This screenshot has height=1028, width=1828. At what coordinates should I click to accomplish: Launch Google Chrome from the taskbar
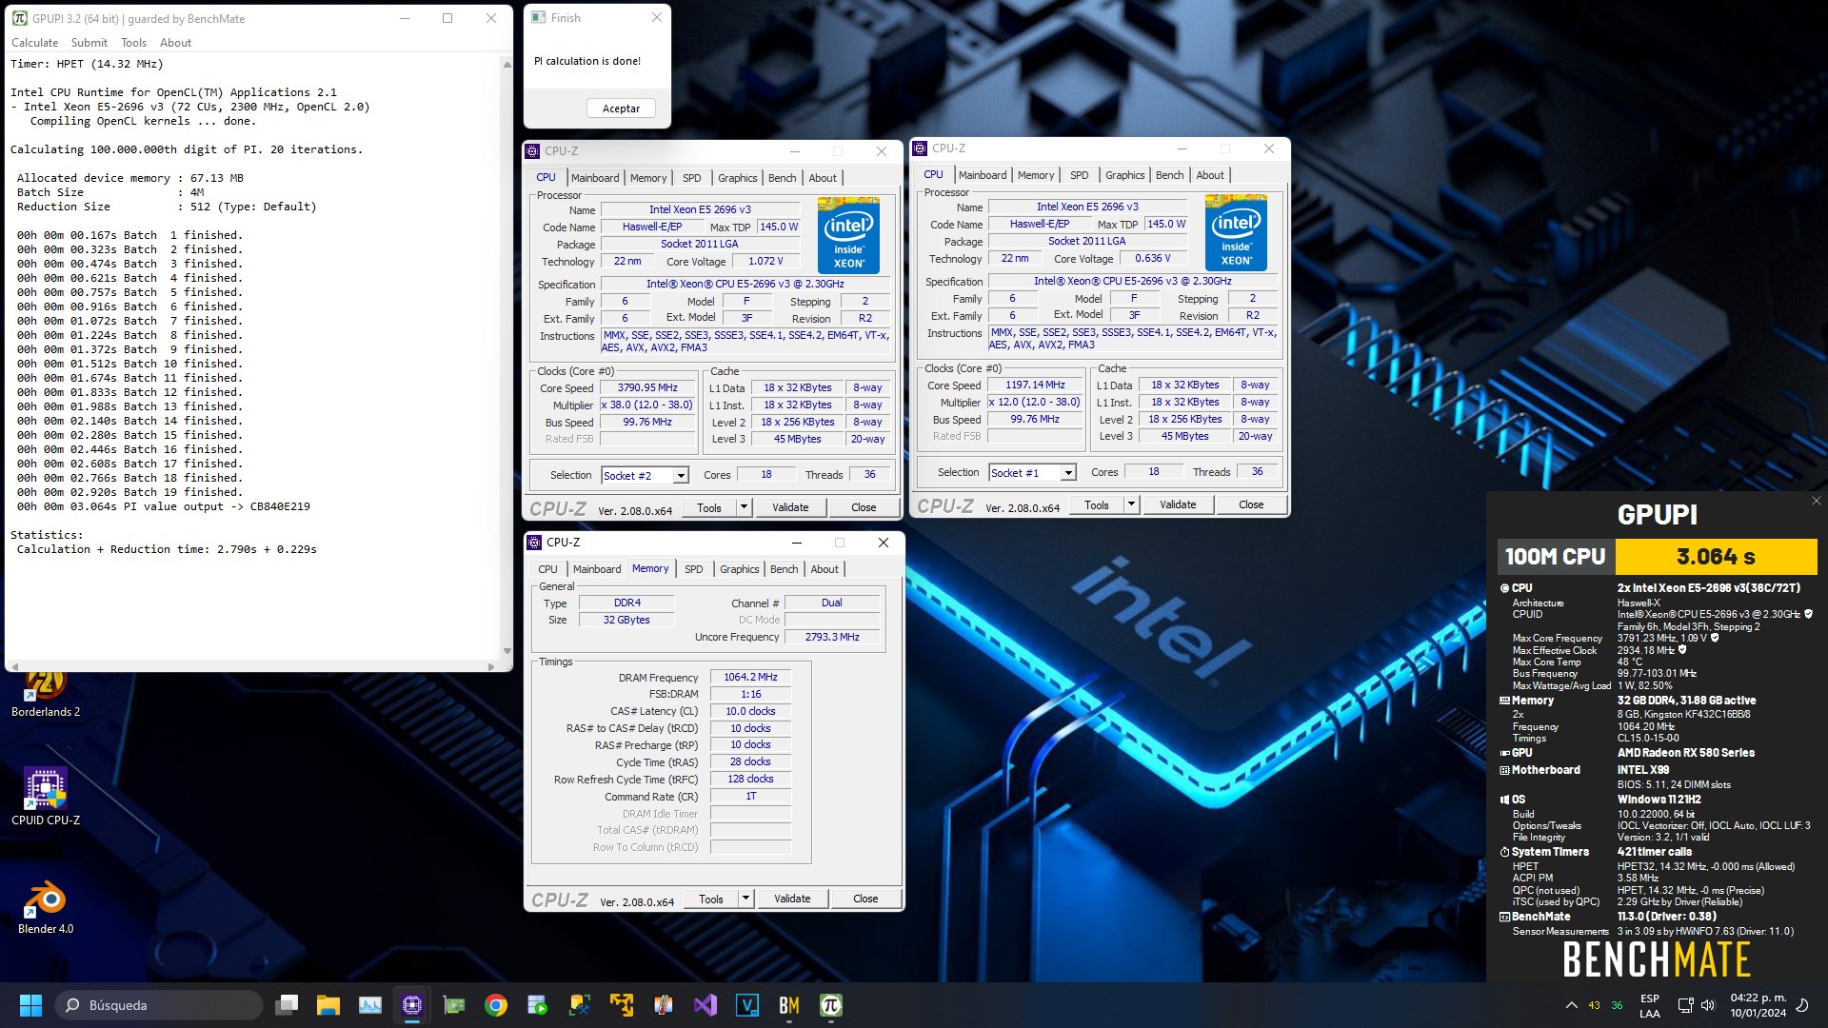(496, 1005)
